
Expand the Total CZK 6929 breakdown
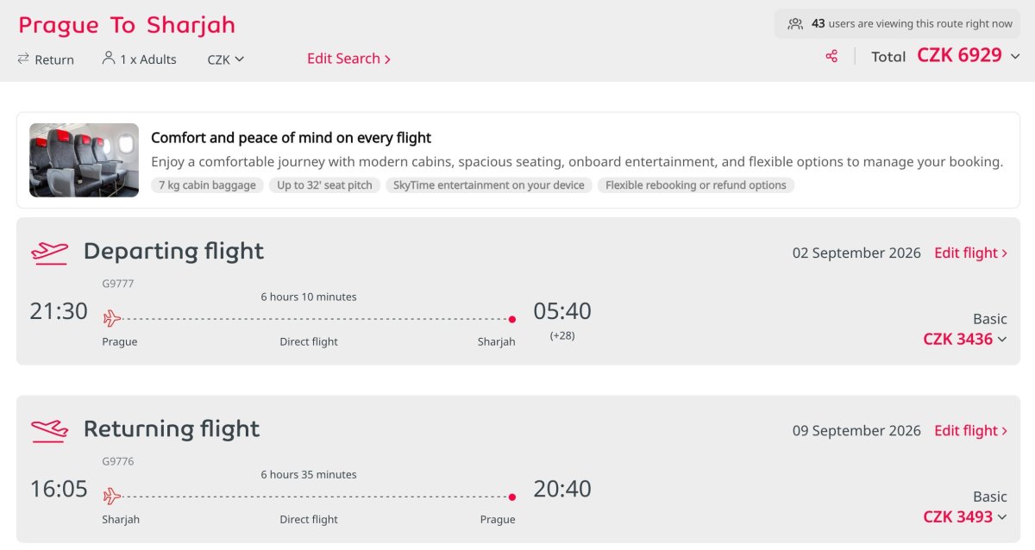[x=1015, y=56]
